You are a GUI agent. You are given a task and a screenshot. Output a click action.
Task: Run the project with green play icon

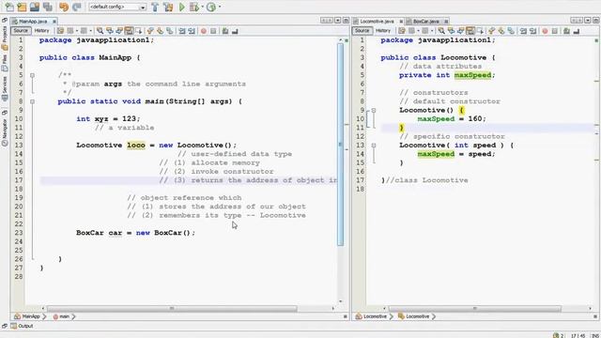[x=182, y=7]
